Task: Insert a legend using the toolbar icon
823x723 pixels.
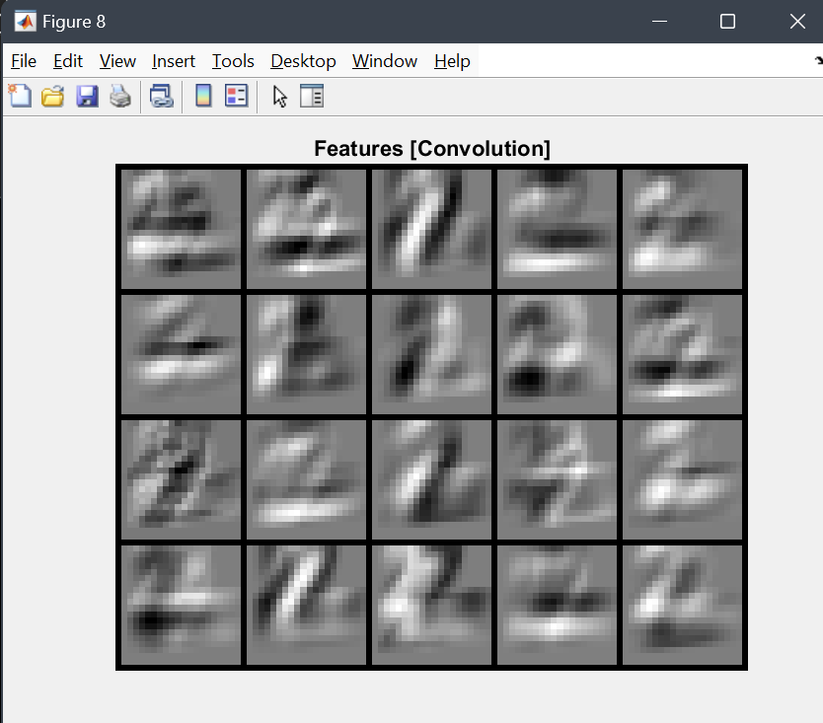Action: pos(236,96)
